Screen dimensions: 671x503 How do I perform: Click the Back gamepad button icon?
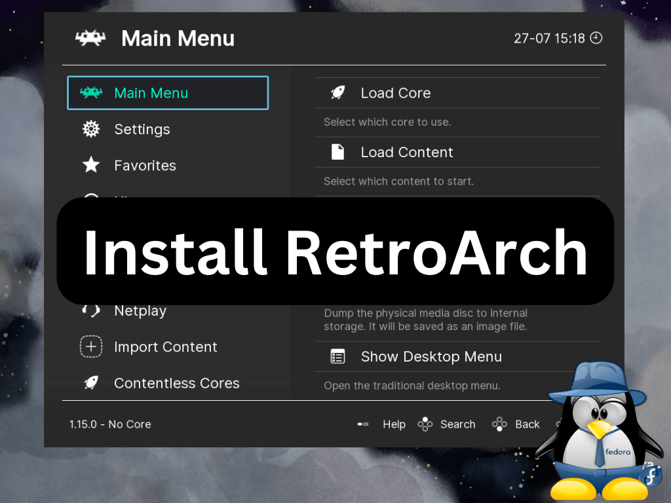click(499, 424)
